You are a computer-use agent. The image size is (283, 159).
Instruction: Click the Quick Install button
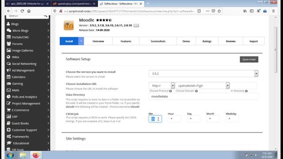pos(249,60)
